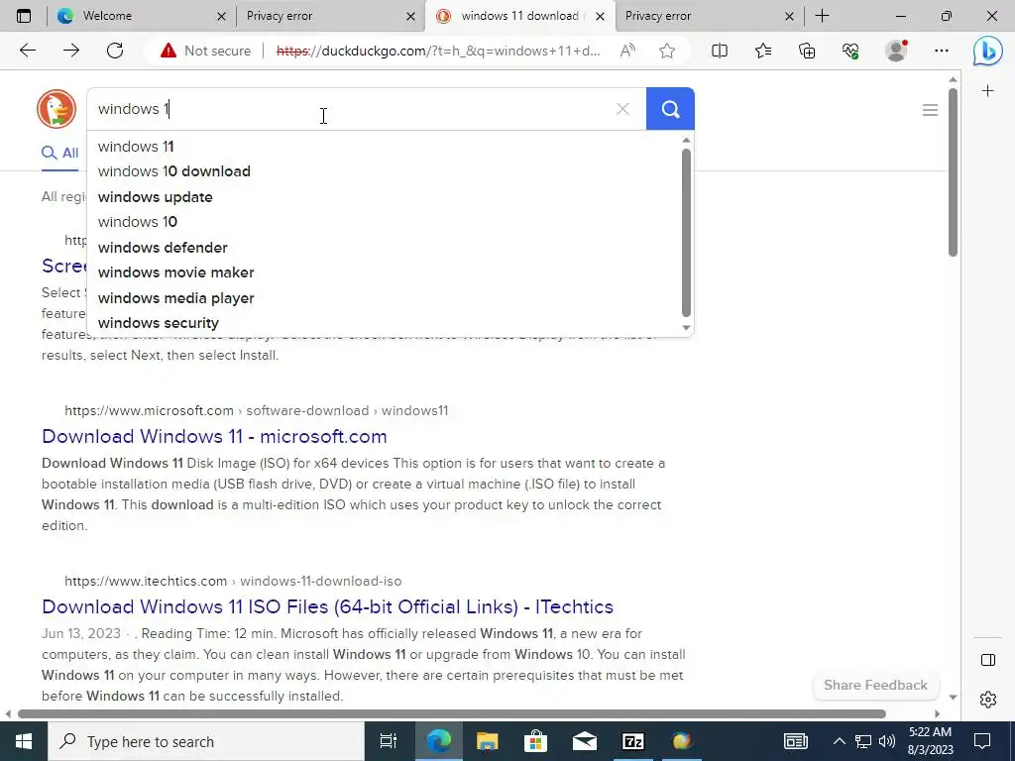
Task: Click the Not secure warning icon
Action: coord(169,51)
